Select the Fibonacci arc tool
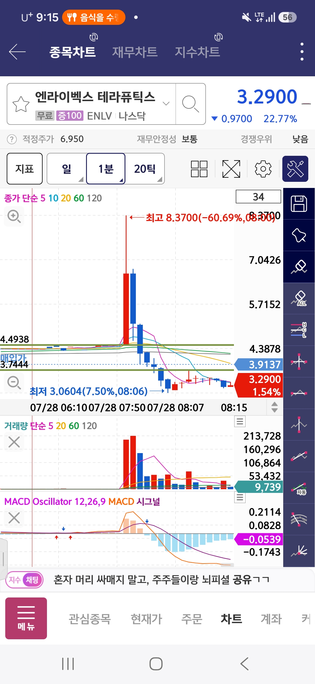The height and width of the screenshot is (684, 315). pos(299,519)
